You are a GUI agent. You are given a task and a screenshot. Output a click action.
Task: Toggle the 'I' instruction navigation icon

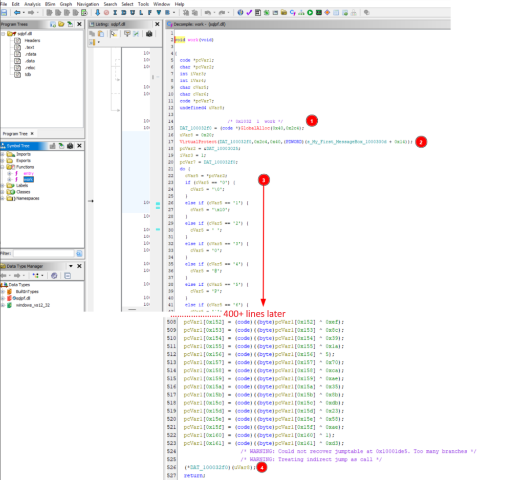(x=115, y=13)
